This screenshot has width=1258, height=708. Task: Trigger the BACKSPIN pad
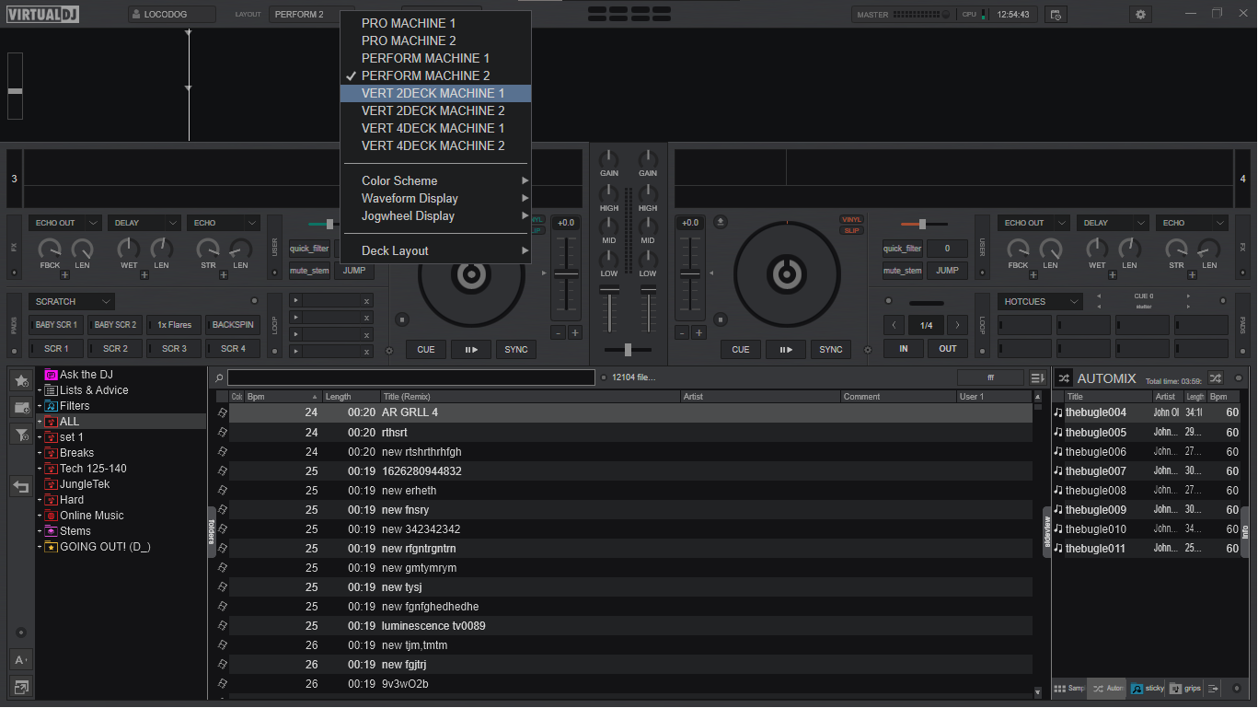coord(233,325)
